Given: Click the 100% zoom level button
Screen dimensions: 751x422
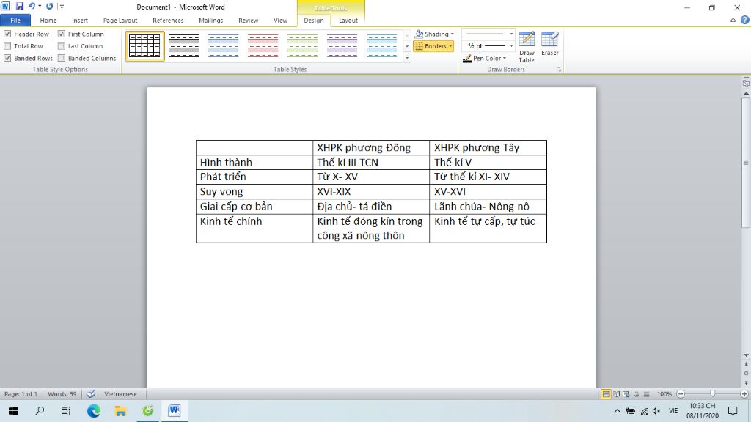Looking at the screenshot, I should tap(664, 394).
